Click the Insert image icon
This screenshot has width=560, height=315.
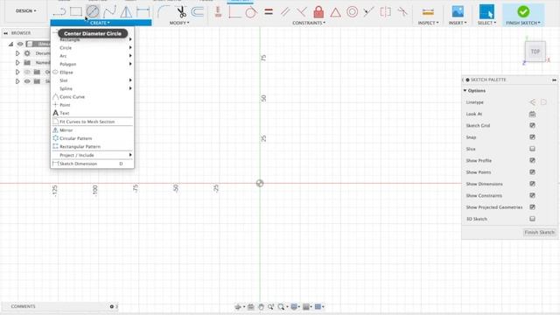click(x=458, y=11)
